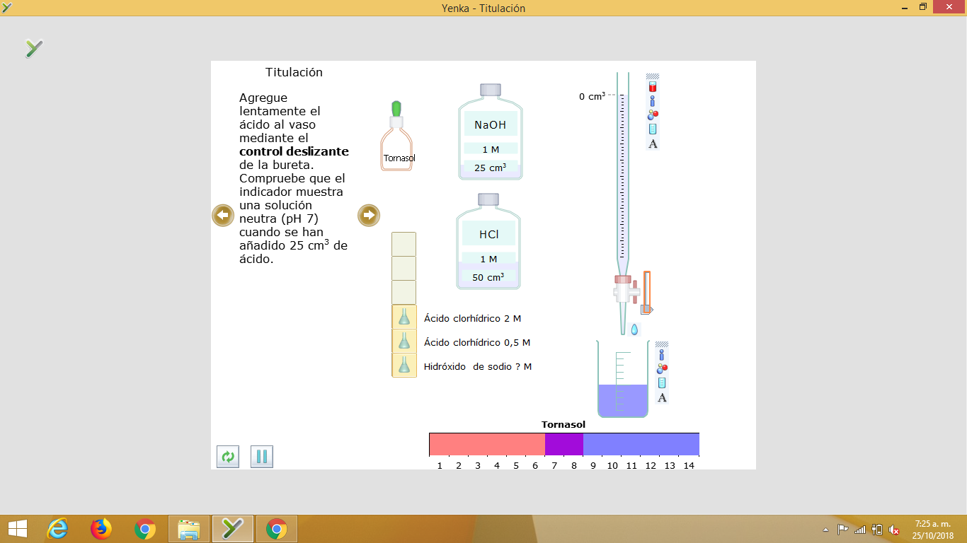The height and width of the screenshot is (543, 967).
Task: Open Firefox from taskbar
Action: 101,529
